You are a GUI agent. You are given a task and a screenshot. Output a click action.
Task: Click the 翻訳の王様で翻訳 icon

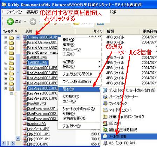click(x=105, y=130)
